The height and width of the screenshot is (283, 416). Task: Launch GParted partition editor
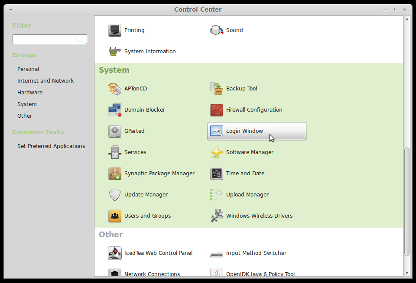click(133, 131)
